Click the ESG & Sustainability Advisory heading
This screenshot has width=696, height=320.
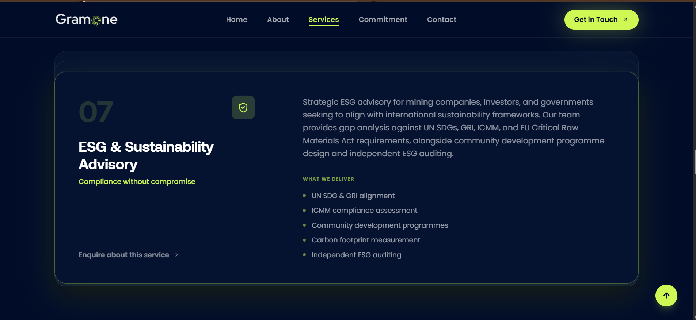click(146, 155)
